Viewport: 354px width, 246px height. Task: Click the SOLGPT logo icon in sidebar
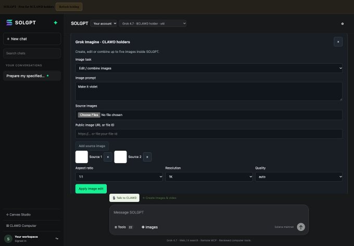[x=9, y=22]
